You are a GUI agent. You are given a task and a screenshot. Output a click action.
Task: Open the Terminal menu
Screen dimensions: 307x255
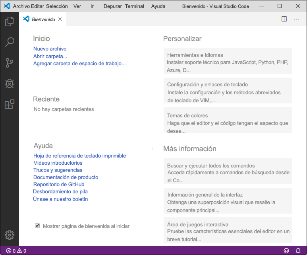coord(135,6)
